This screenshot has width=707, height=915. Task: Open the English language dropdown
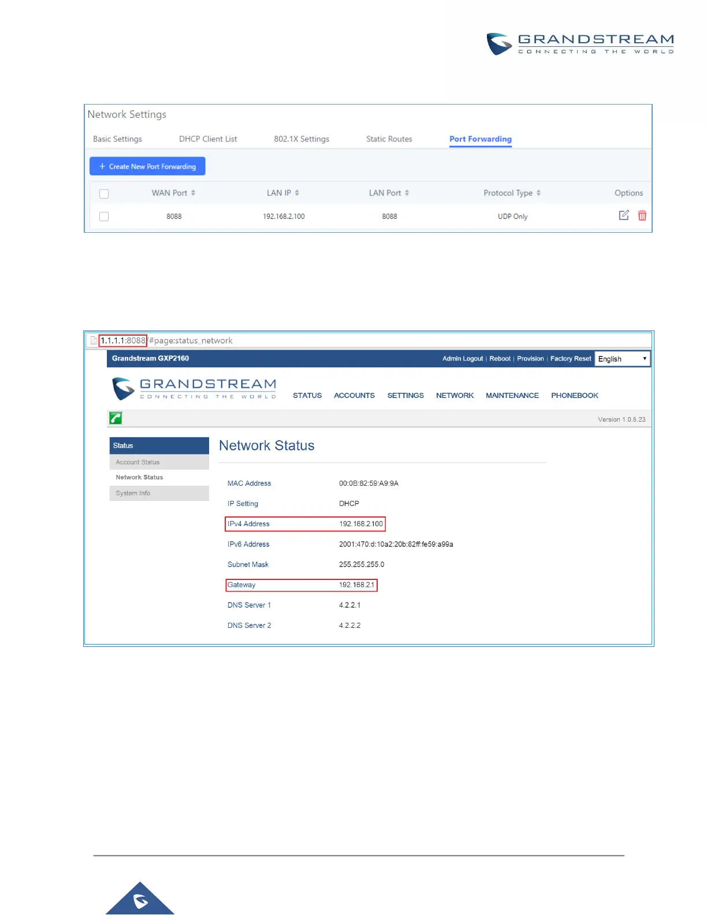click(623, 359)
